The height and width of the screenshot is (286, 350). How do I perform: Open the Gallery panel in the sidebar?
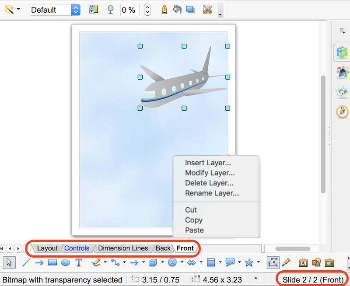tap(343, 91)
